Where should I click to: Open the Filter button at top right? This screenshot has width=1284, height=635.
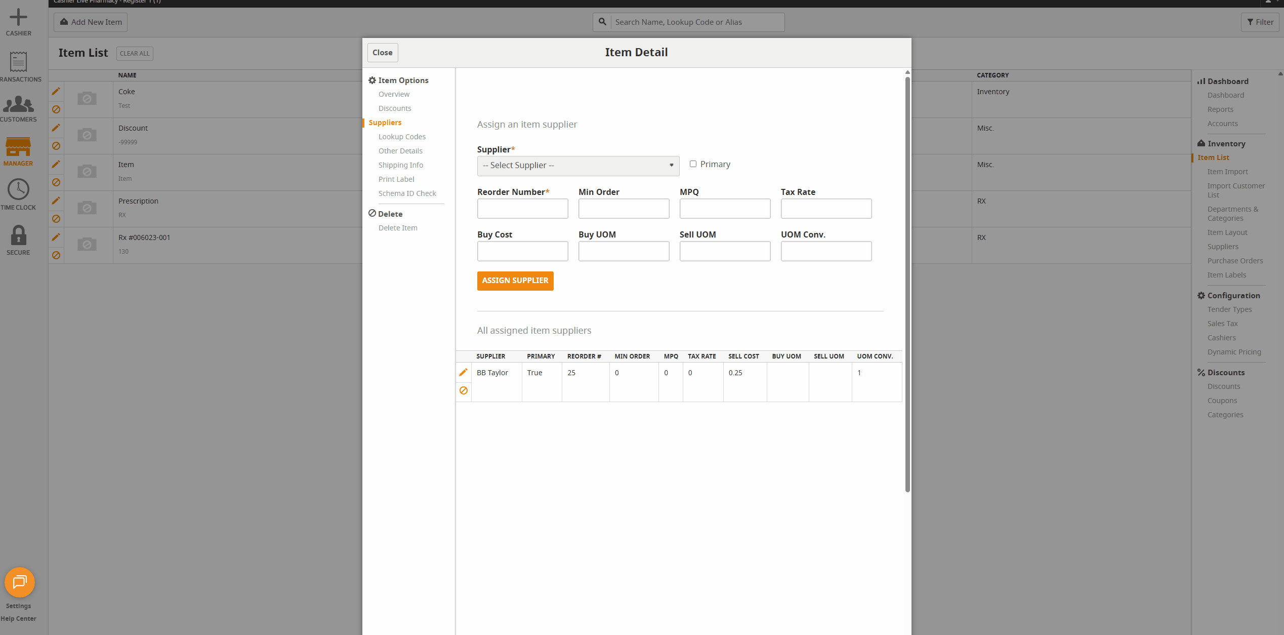[x=1260, y=22]
